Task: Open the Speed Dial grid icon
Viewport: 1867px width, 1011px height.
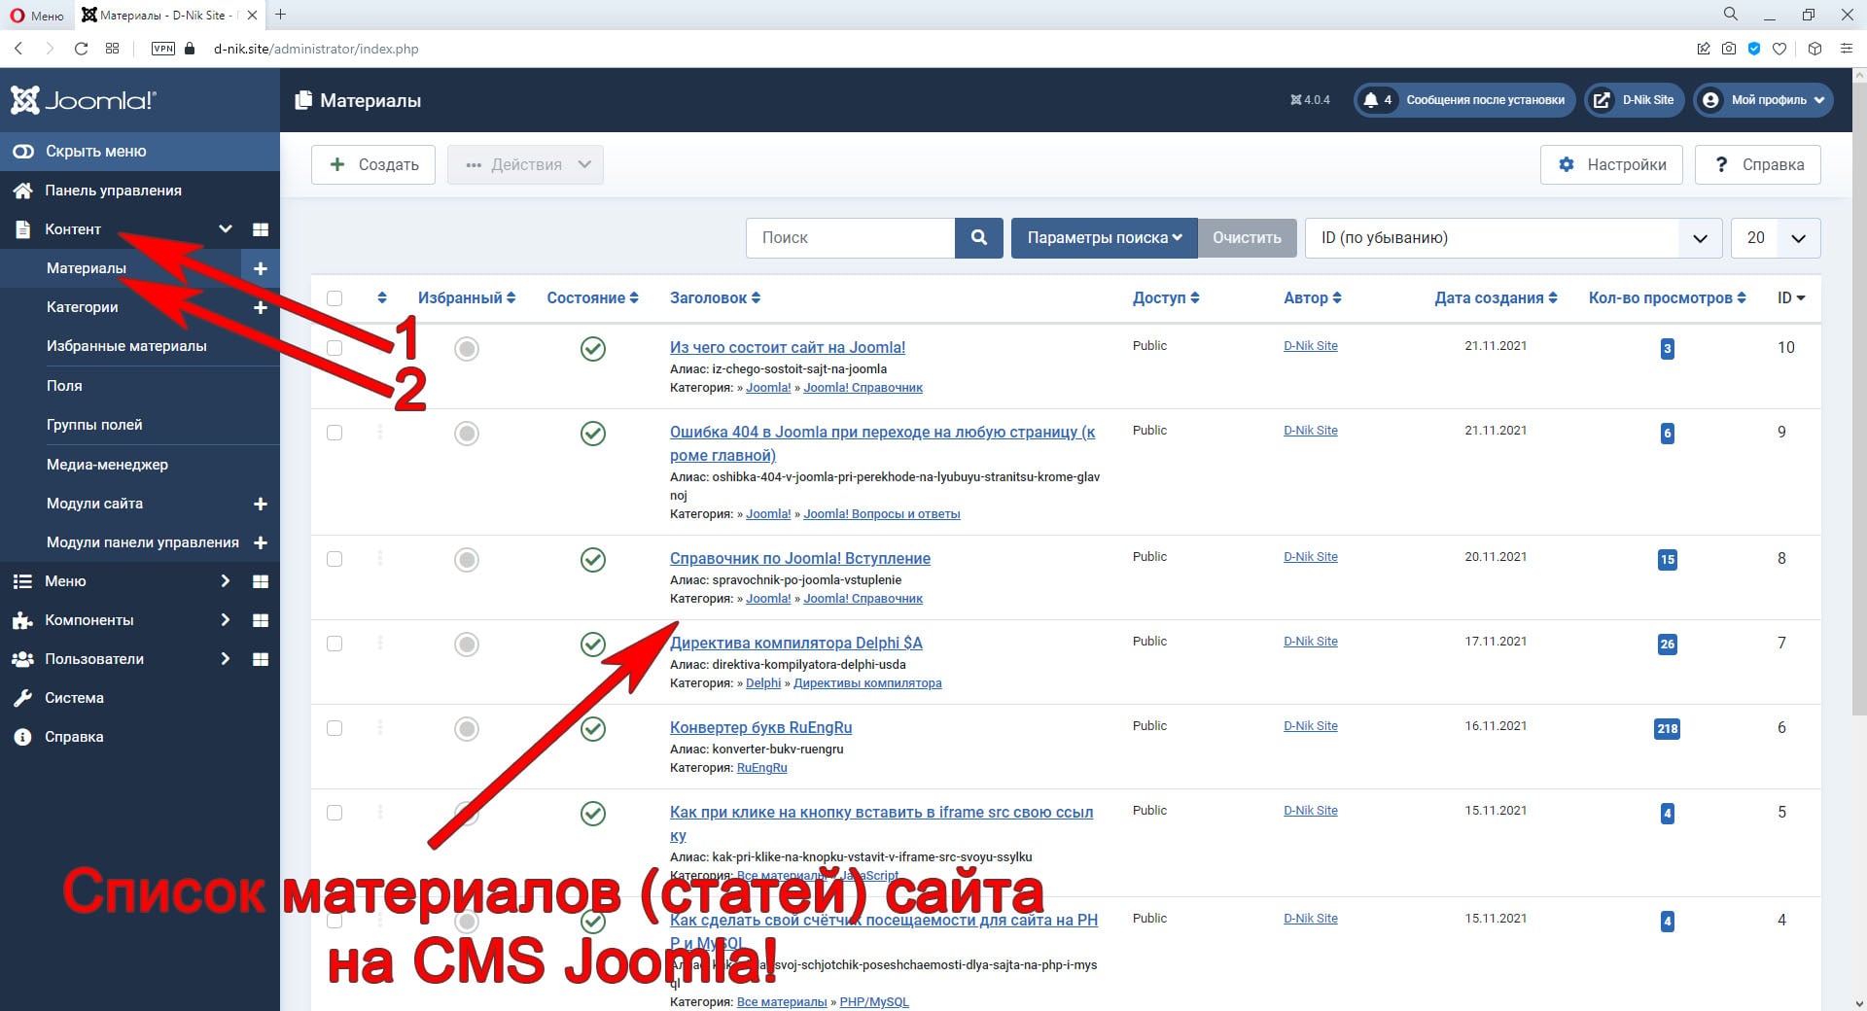Action: (113, 49)
